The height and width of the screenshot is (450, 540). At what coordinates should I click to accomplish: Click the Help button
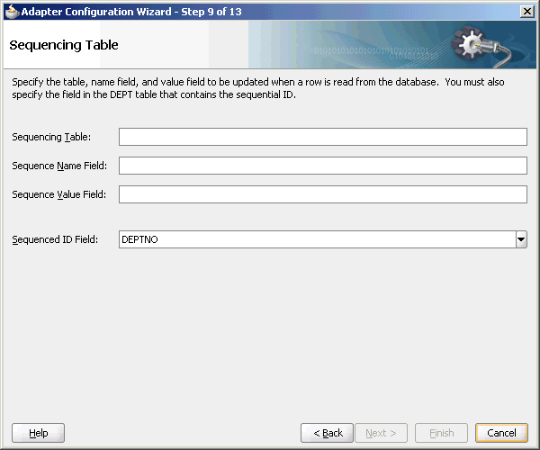tap(38, 433)
